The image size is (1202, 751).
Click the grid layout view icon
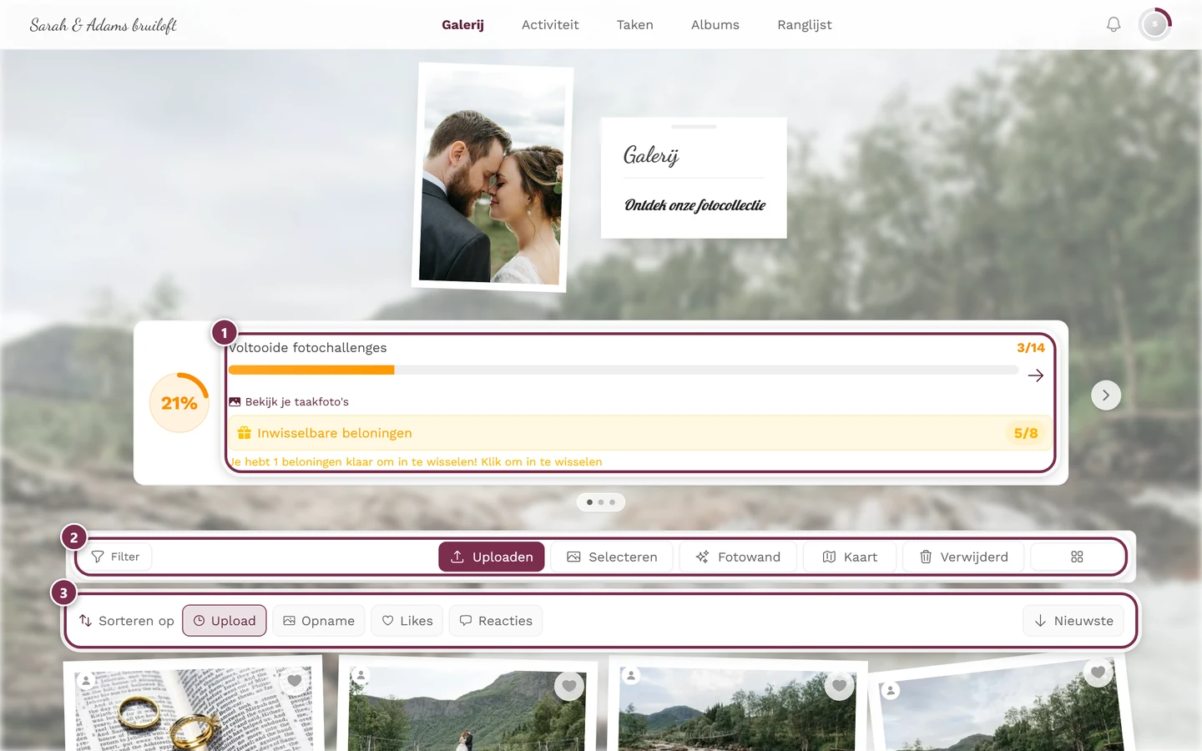(x=1077, y=557)
